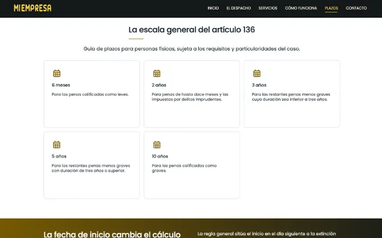
Task: Select the '6 meses' card title
Action: pos(61,85)
